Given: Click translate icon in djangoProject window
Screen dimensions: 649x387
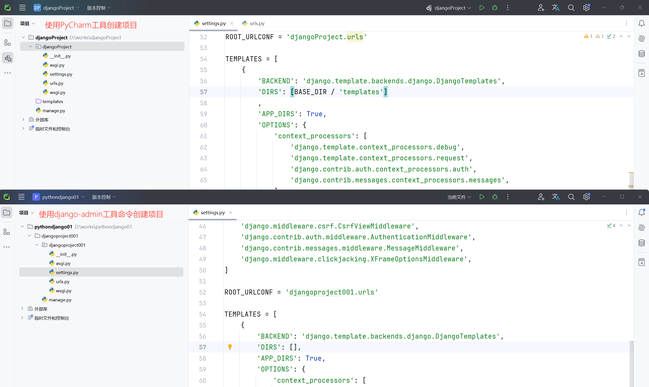Looking at the screenshot, I should point(555,8).
